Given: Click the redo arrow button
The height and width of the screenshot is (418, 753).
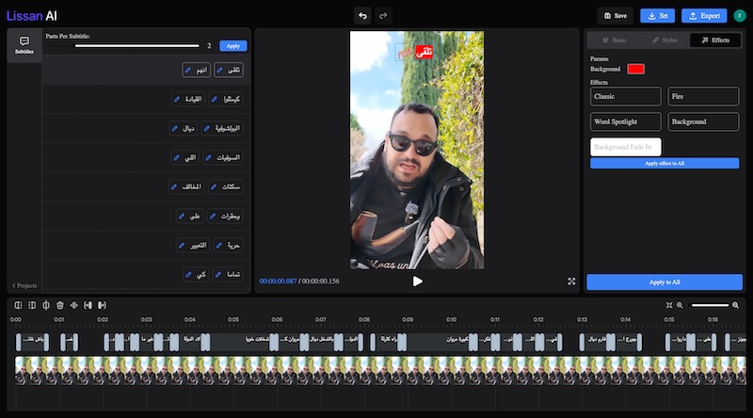Looking at the screenshot, I should click(382, 15).
